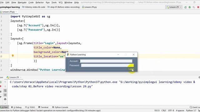
Task: Open Run panel settings gear
Action: point(199,77)
